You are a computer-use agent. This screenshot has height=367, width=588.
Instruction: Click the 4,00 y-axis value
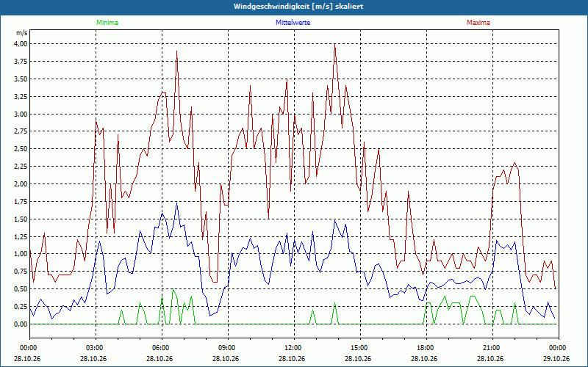click(21, 44)
